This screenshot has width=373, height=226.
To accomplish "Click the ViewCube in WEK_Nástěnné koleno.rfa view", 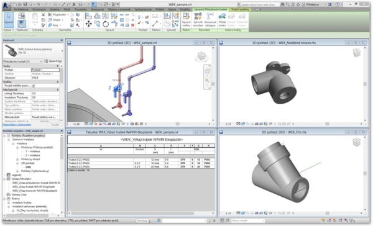I will pos(357,53).
